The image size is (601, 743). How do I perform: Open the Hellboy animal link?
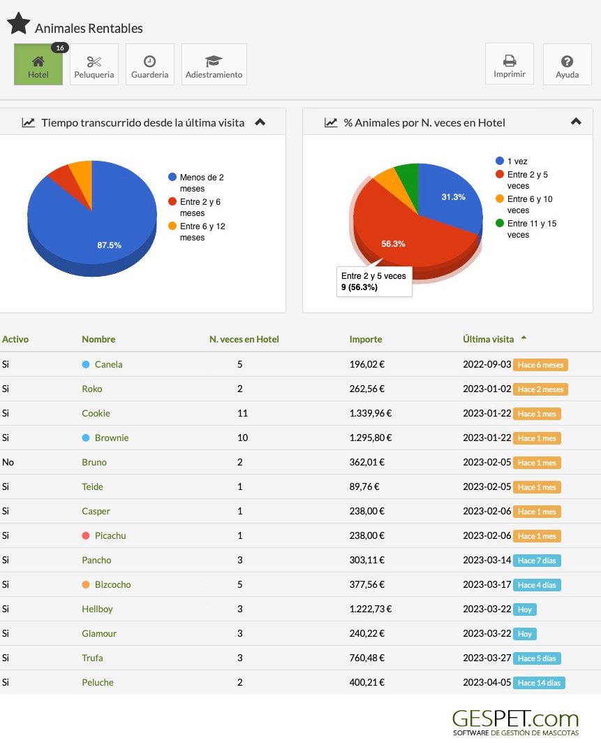point(97,609)
